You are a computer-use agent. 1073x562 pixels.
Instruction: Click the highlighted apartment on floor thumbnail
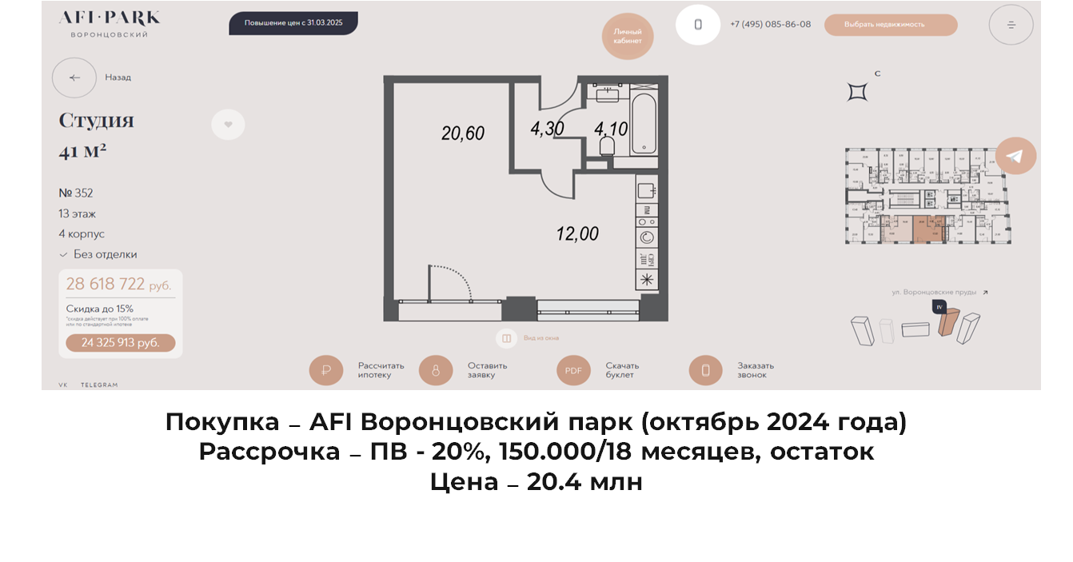pyautogui.click(x=929, y=228)
